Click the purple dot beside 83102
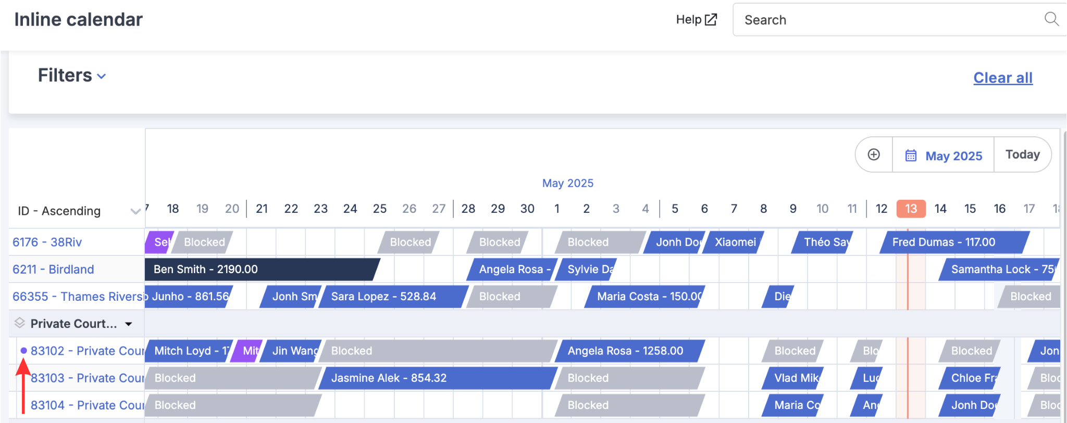Viewport: 1067px width, 423px height. tap(23, 351)
